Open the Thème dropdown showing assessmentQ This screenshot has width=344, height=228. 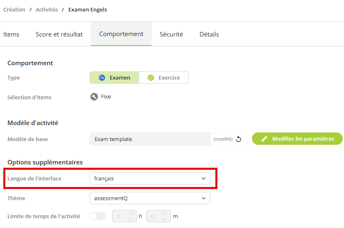click(x=150, y=198)
